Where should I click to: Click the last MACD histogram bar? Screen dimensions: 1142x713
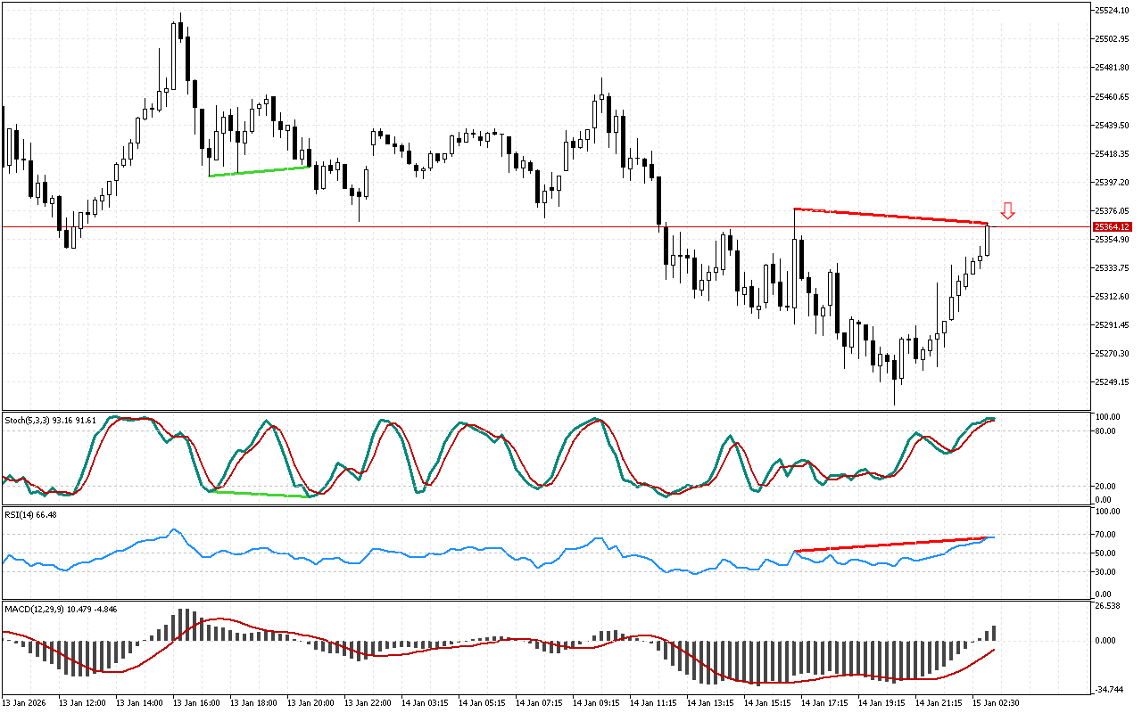pos(994,633)
